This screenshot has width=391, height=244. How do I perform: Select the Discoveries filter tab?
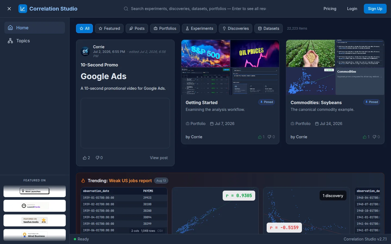click(235, 28)
